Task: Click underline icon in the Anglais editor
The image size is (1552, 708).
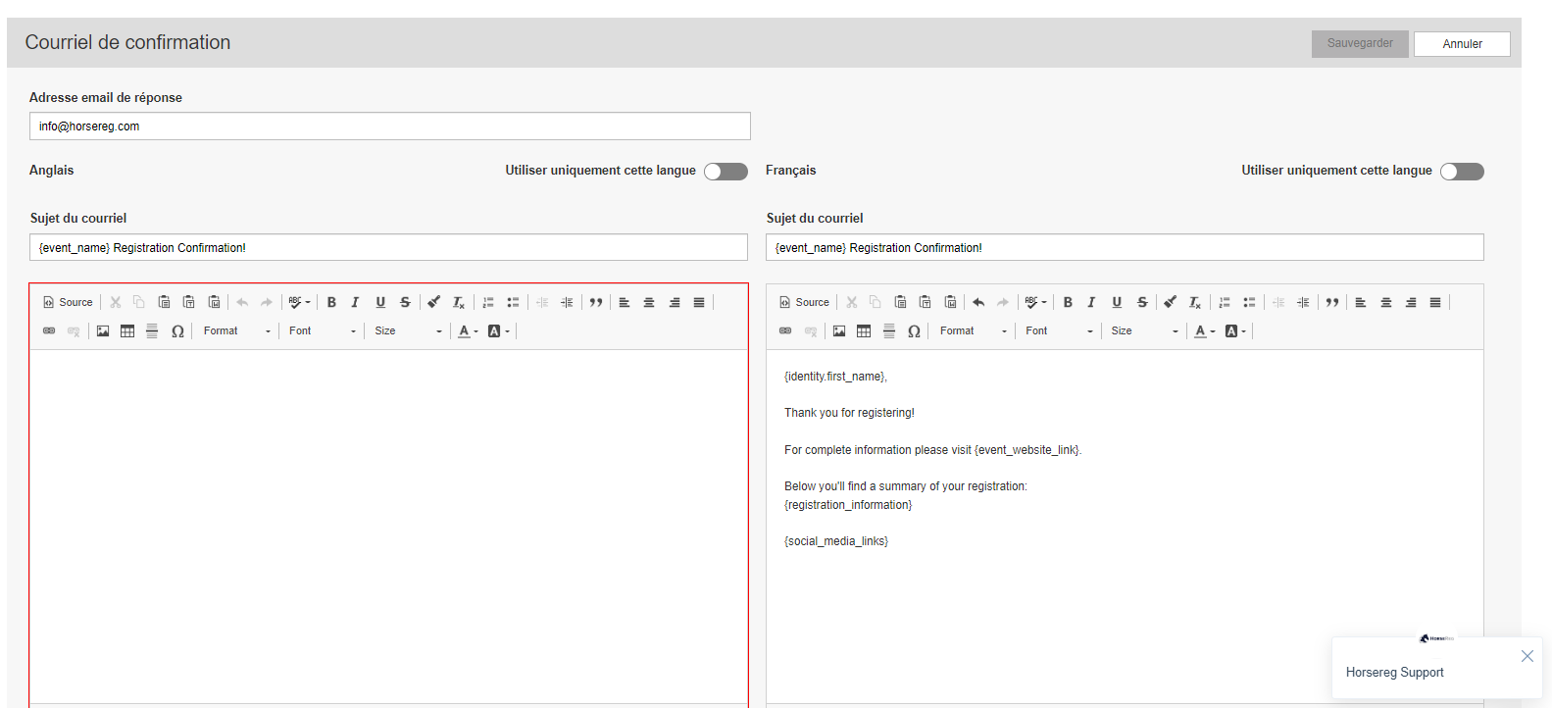Action: click(380, 302)
